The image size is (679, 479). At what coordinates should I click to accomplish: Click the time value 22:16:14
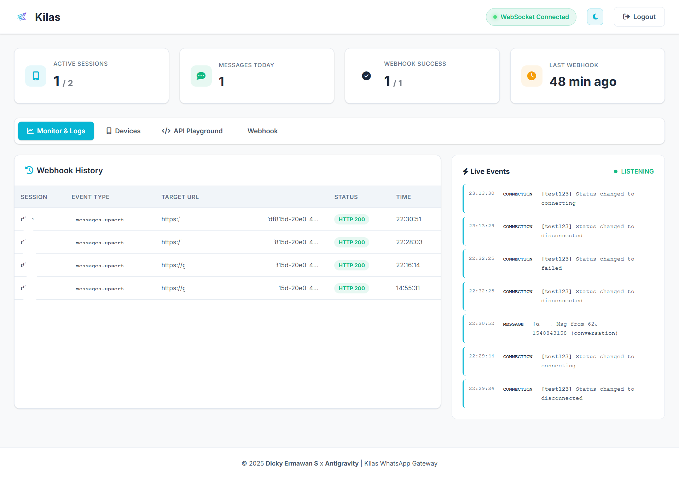coord(408,265)
